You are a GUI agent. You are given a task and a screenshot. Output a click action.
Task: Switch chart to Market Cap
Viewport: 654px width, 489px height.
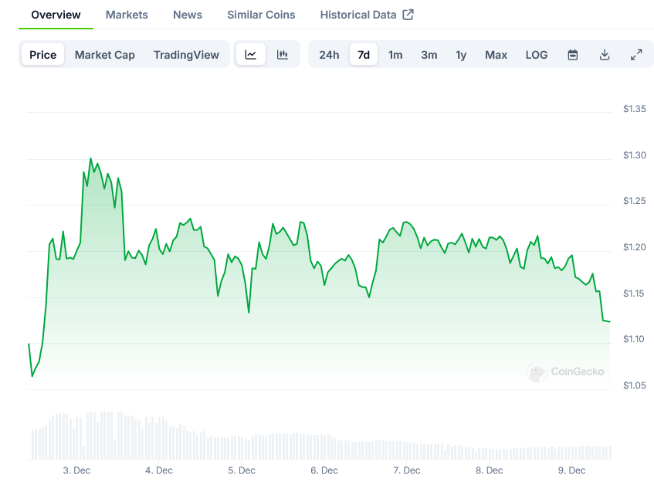105,55
